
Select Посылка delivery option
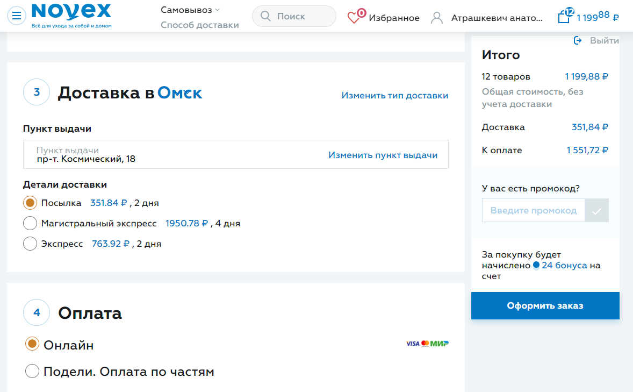[x=31, y=203]
